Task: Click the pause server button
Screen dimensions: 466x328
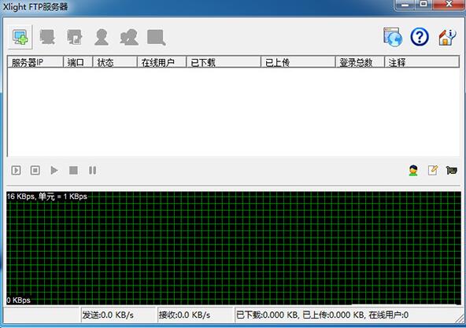Action: (92, 170)
